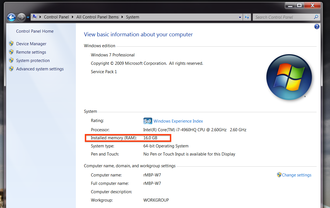Click '16.0 GB' installed memory value

[x=150, y=138]
